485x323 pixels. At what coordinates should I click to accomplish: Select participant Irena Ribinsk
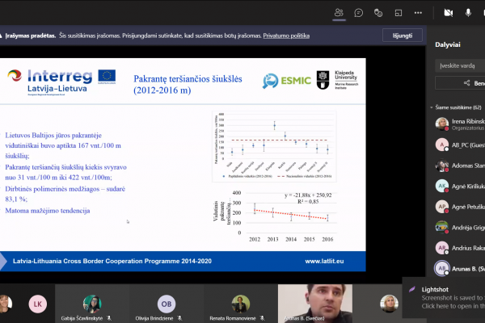[459, 124]
